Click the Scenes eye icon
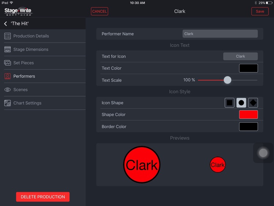The image size is (274, 206). coord(8,90)
